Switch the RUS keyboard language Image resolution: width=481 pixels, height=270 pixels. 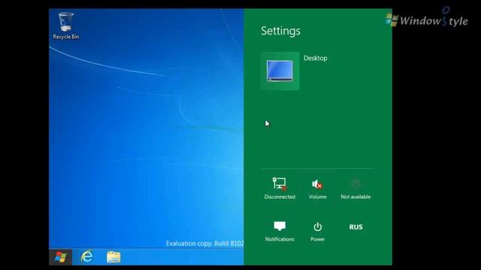[x=355, y=227]
